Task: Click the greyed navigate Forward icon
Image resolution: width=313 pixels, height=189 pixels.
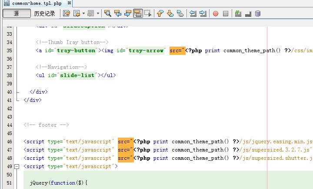Action: tap(91, 13)
